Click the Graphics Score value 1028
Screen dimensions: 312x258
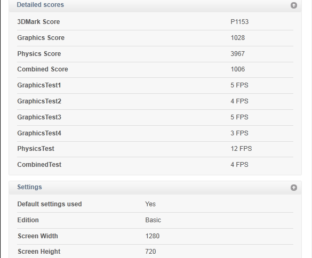coord(237,38)
